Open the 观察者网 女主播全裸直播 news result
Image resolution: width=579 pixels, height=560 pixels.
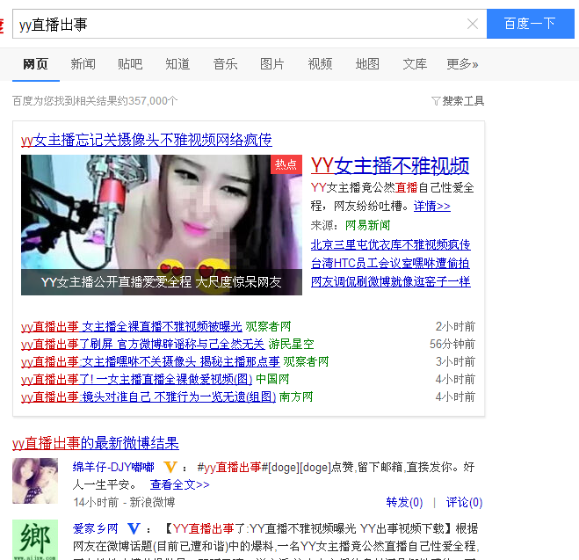pyautogui.click(x=132, y=326)
